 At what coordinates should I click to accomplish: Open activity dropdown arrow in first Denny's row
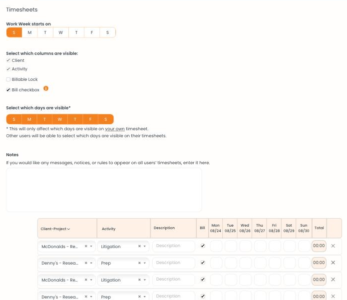pyautogui.click(x=145, y=263)
